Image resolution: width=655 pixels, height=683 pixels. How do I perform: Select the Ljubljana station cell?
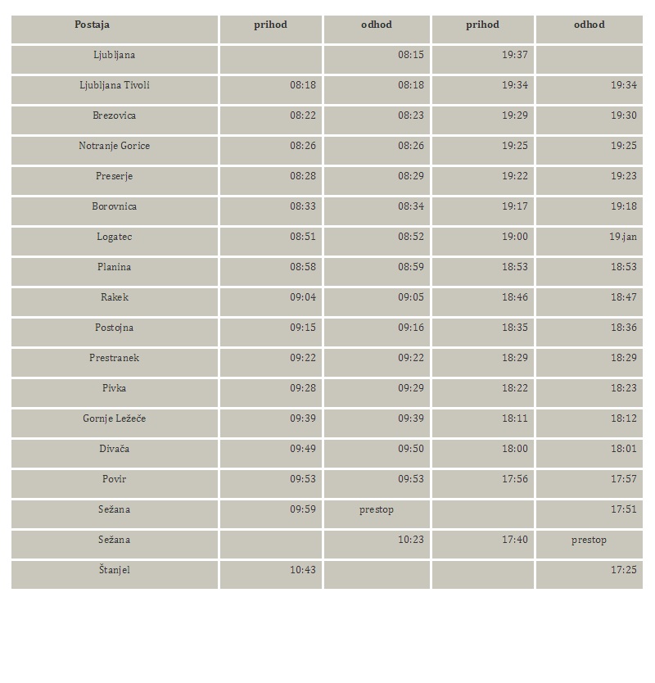pos(115,60)
